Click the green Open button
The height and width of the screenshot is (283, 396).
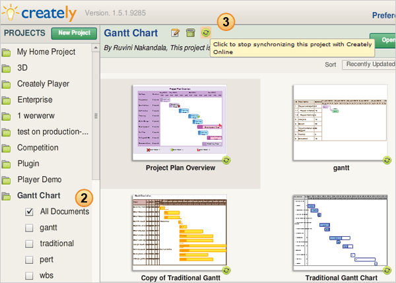pyautogui.click(x=383, y=40)
